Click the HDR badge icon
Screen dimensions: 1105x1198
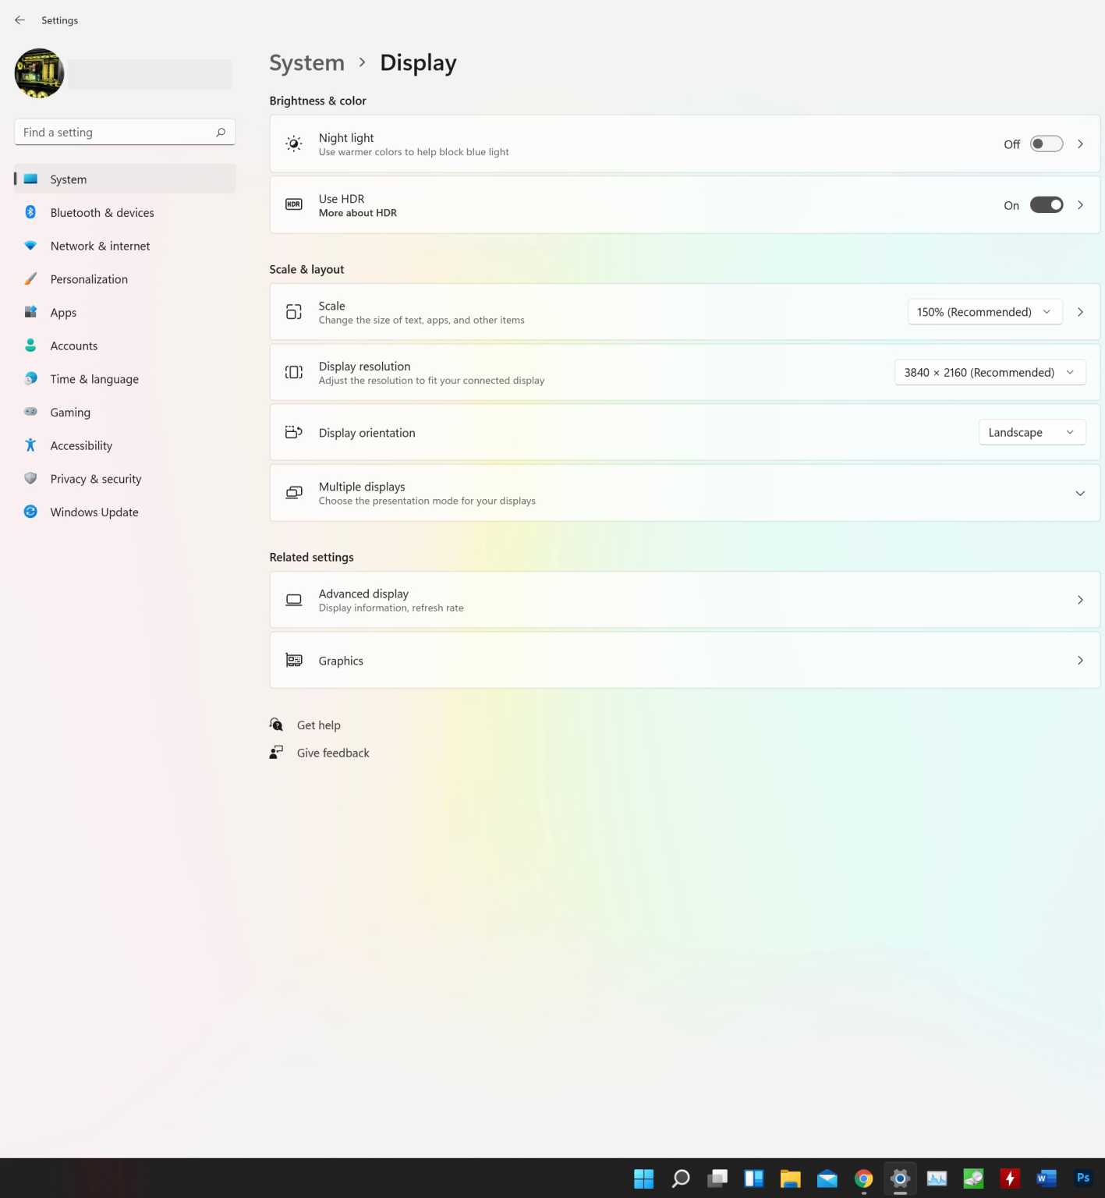pyautogui.click(x=293, y=205)
